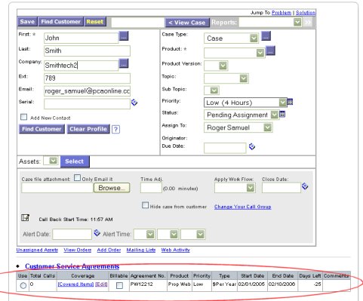Open the third Alert Time dropdown
363x301 pixels.
[x=193, y=234]
